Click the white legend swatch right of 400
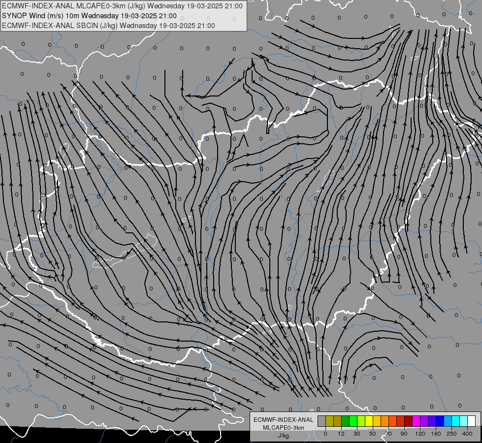The image size is (482, 443). point(471,421)
